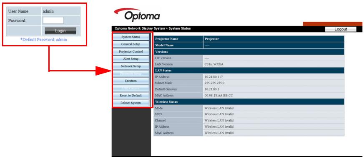Select the SSID label
Image resolution: width=364 pixels, height=157 pixels.
pos(158,114)
